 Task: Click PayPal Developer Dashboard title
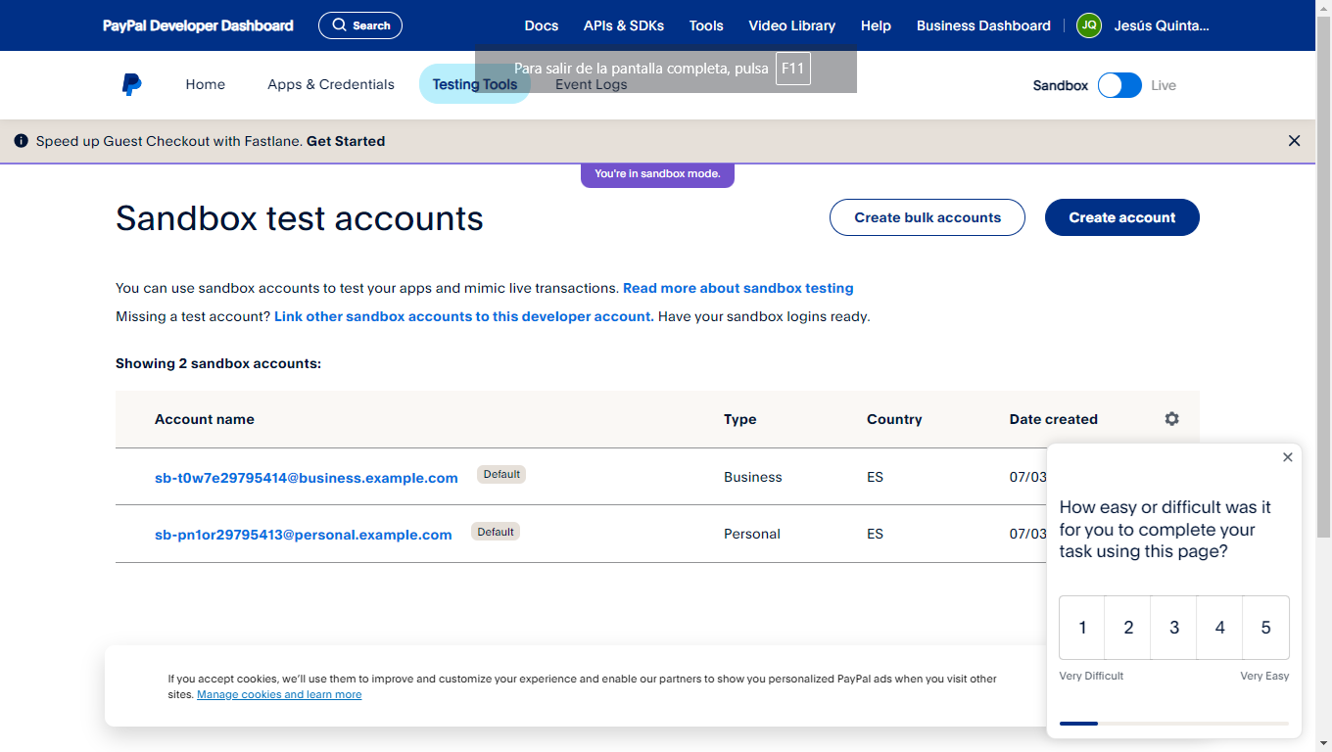click(198, 25)
